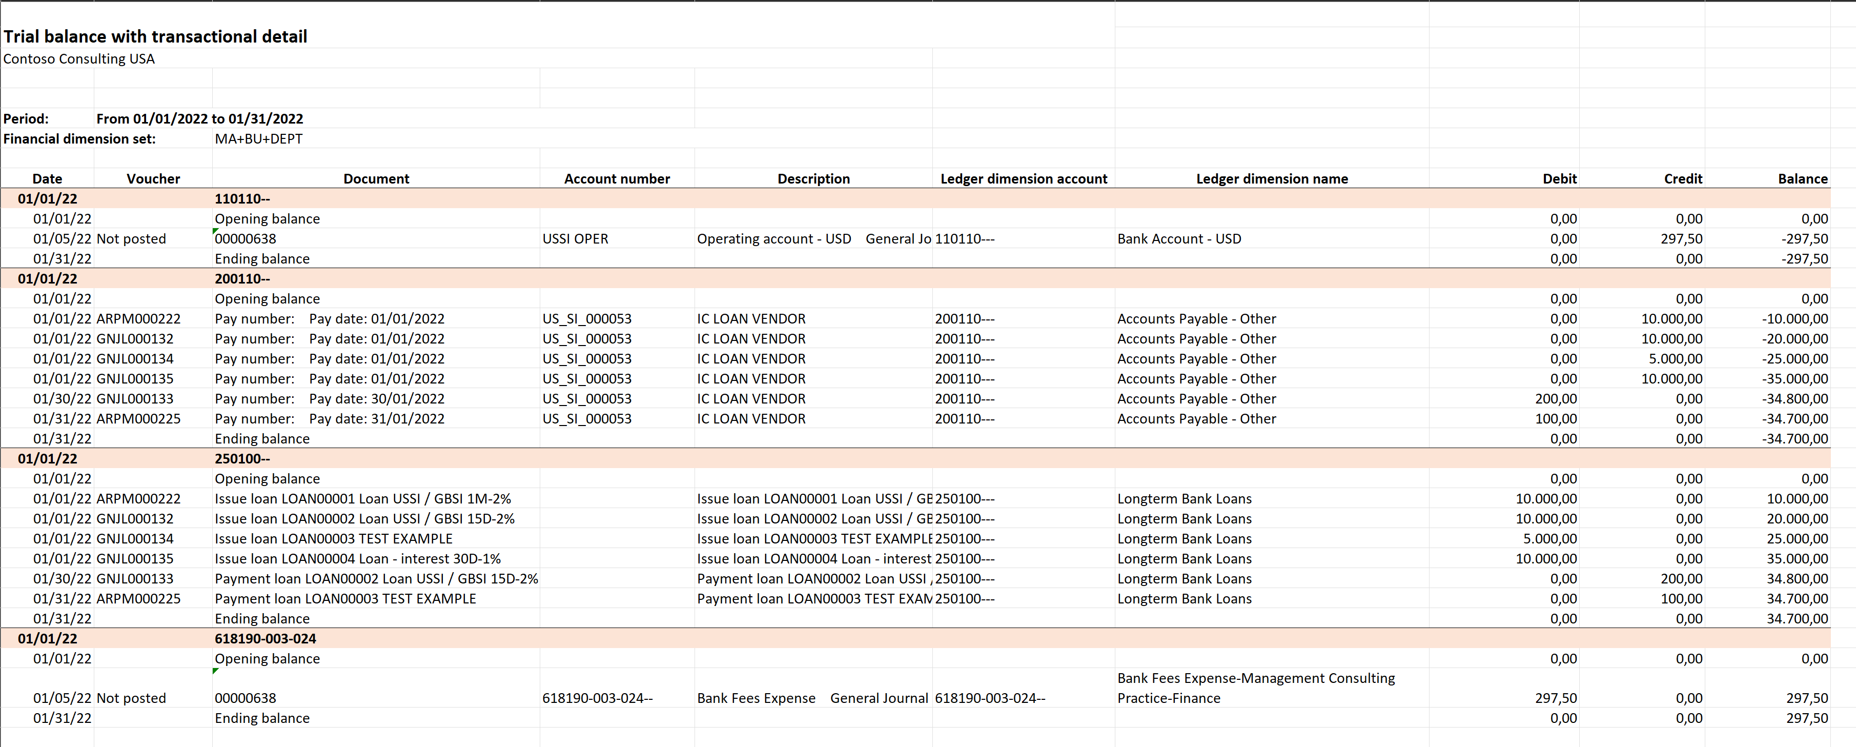Screen dimensions: 1856x747
Task: Click 'Not posted' voucher in the 110110 section
Action: [x=131, y=239]
